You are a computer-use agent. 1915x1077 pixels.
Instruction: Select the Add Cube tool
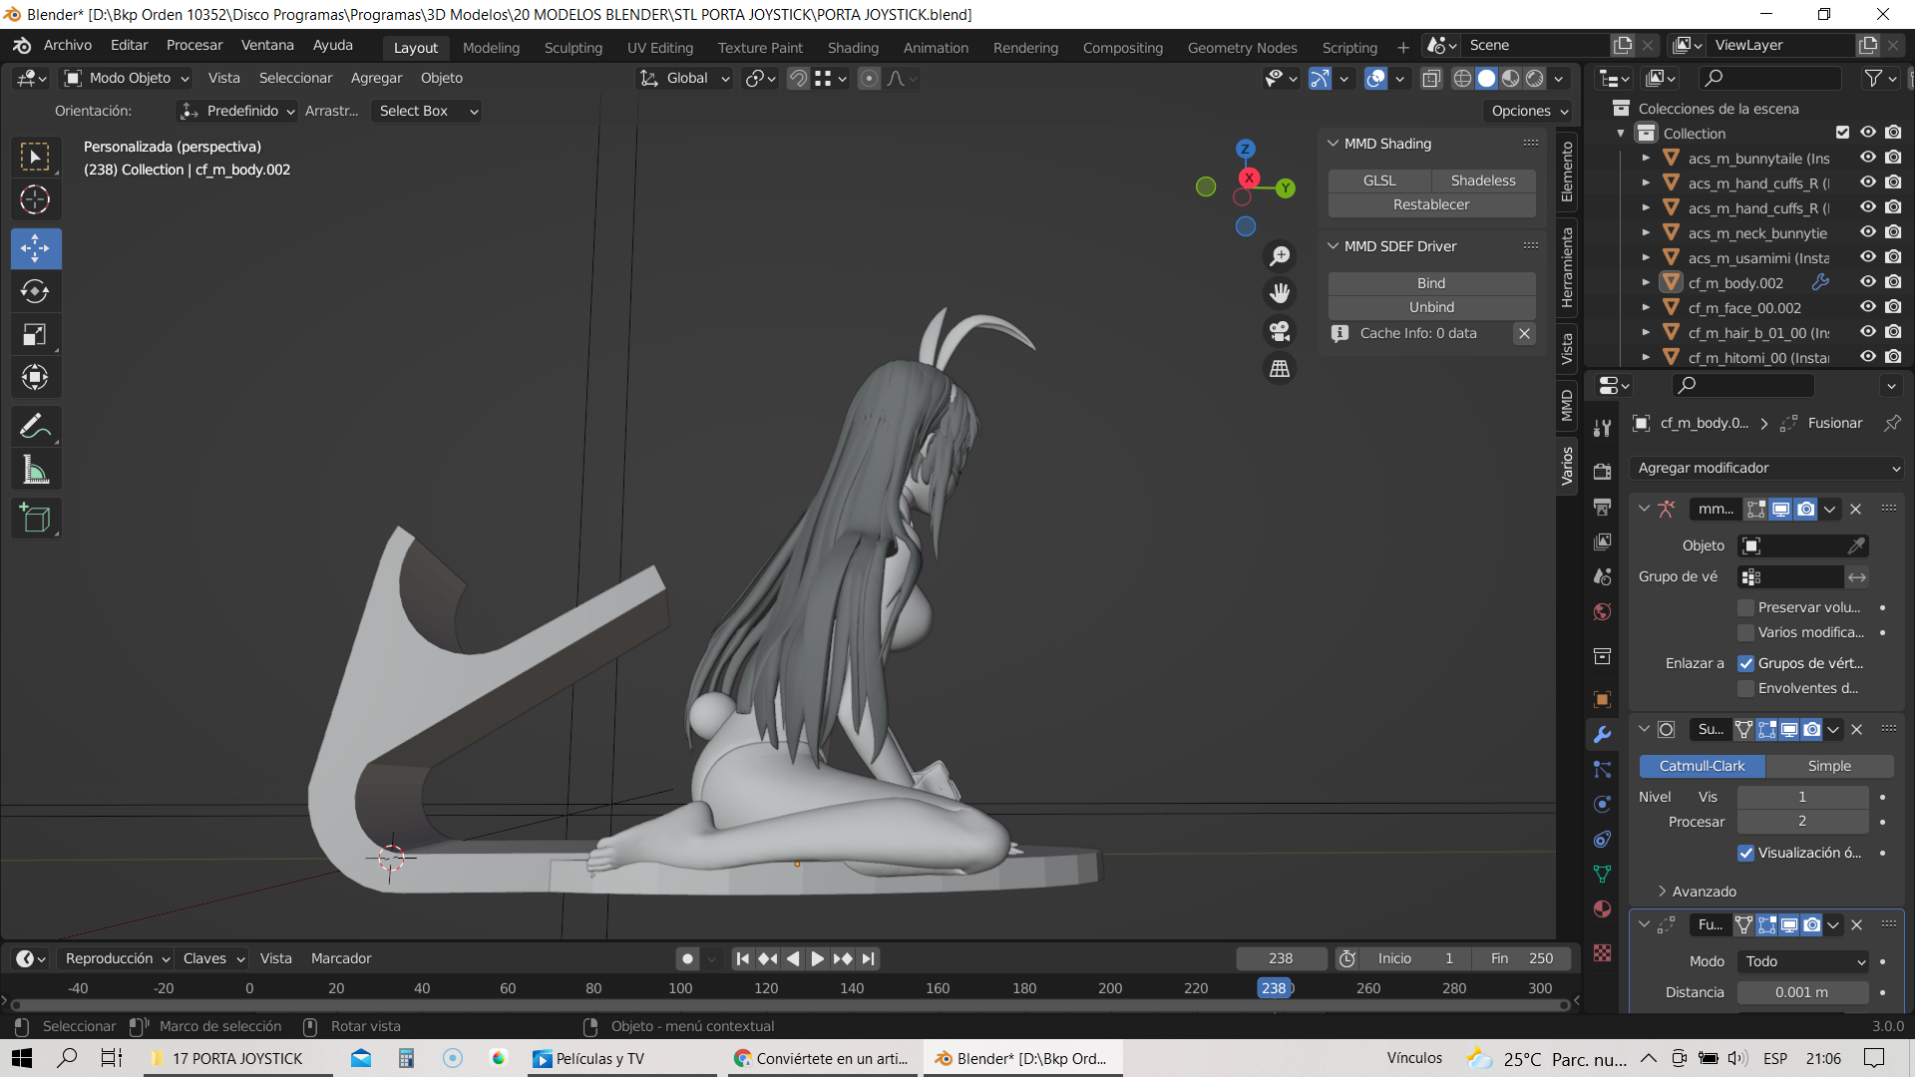point(35,518)
